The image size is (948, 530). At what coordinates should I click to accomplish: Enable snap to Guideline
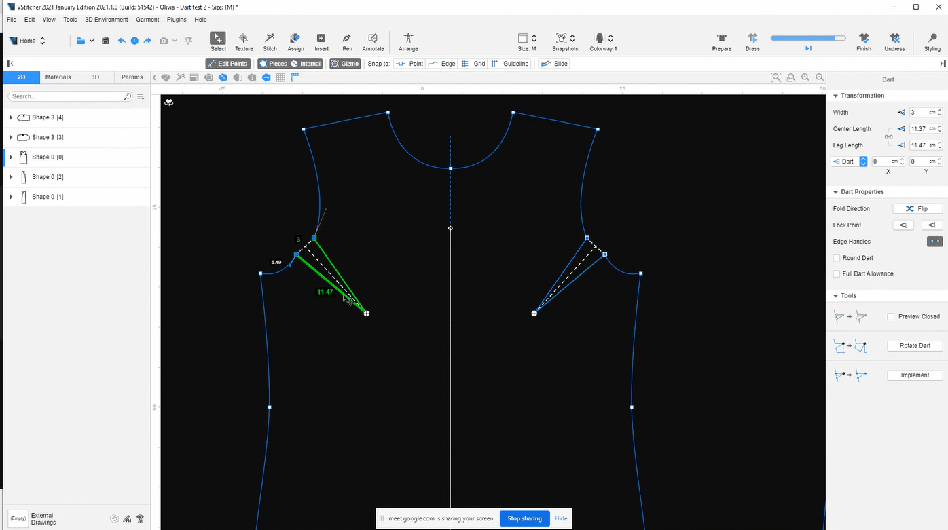[510, 64]
